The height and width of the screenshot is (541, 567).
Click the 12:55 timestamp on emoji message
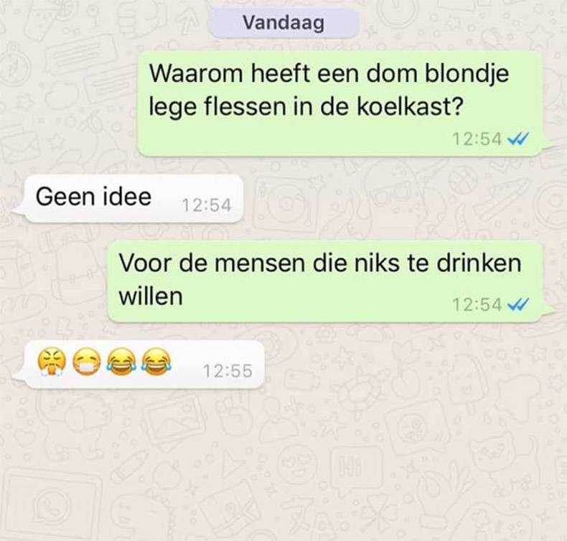228,371
